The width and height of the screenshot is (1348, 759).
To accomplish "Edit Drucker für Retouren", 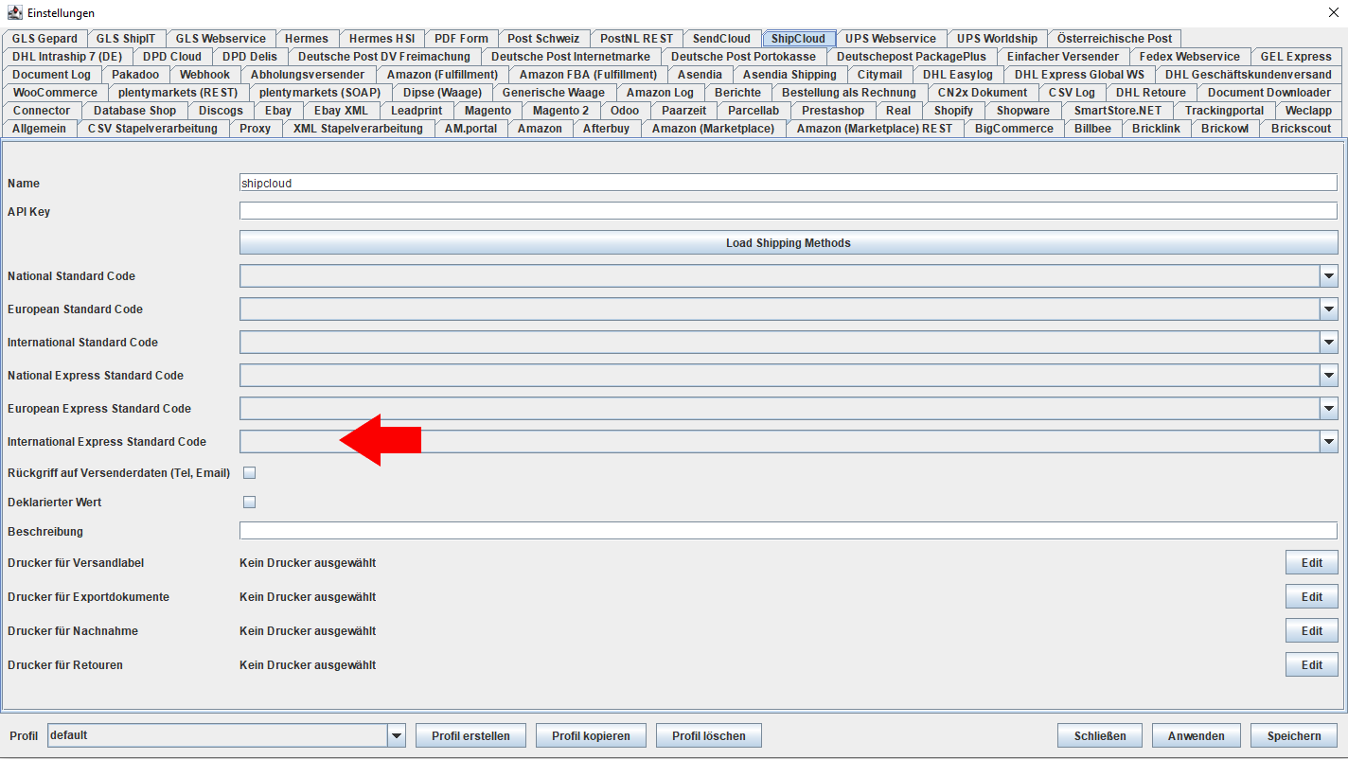I will [1311, 665].
